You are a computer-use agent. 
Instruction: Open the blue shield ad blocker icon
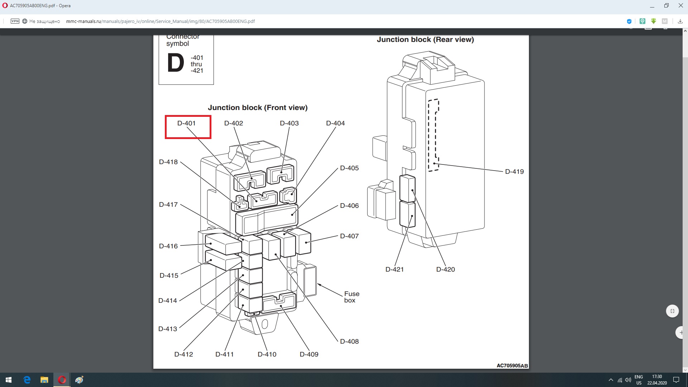coord(629,21)
